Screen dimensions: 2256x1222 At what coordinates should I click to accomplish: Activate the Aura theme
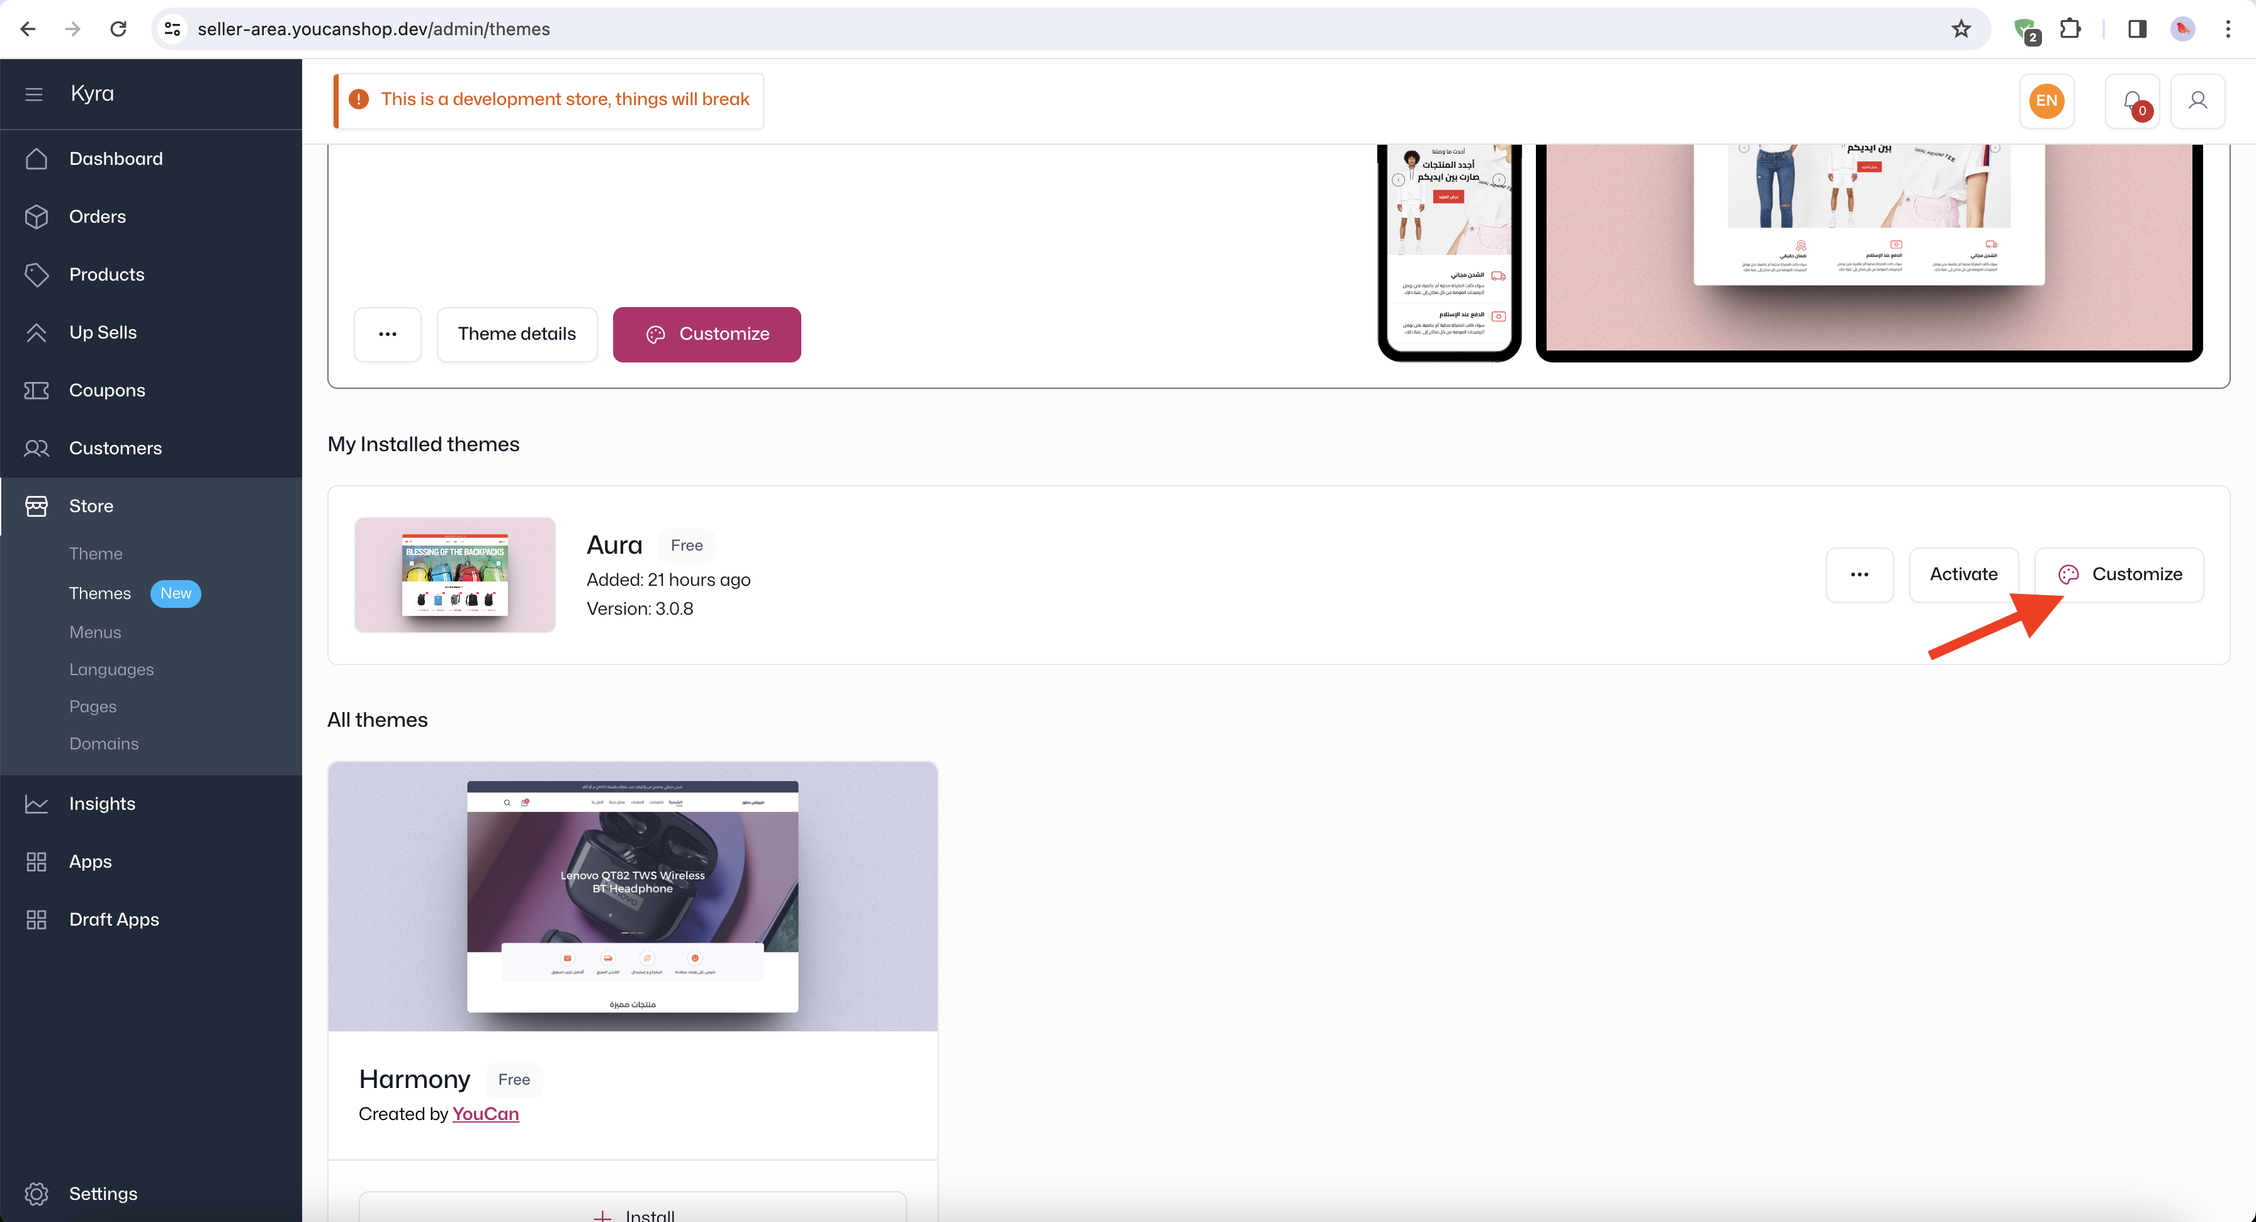point(1963,575)
